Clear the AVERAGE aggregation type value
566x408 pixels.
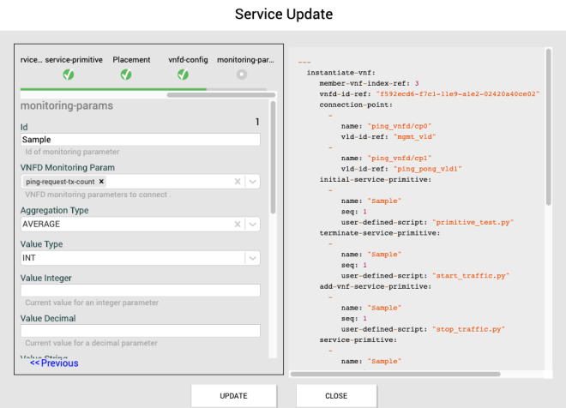[x=238, y=224]
